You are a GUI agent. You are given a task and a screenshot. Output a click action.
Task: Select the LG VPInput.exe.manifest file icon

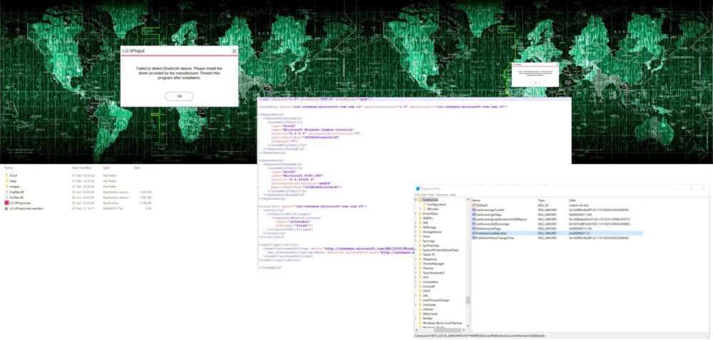[6, 209]
